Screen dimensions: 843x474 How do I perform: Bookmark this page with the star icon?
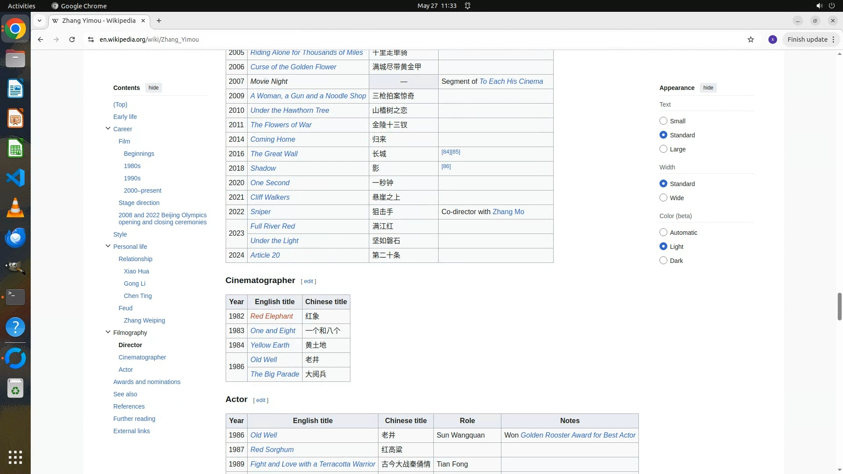pos(751,39)
